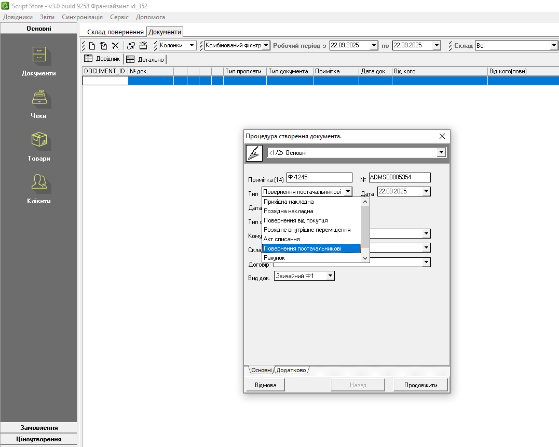Open the Документи section in sidebar
Screen dimensions: 559x447
pos(38,61)
